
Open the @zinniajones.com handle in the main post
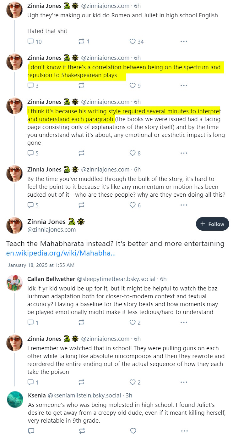52,229
